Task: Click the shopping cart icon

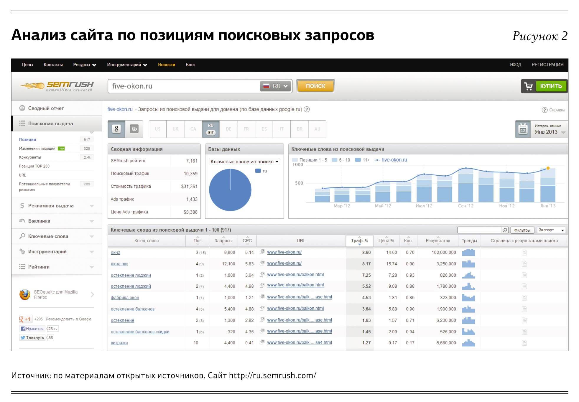Action: (528, 86)
